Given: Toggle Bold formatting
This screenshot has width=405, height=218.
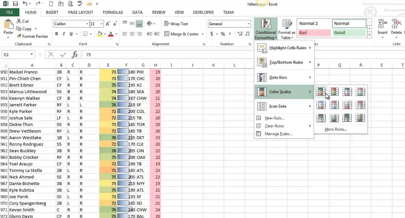Looking at the screenshot, I should pyautogui.click(x=57, y=34).
